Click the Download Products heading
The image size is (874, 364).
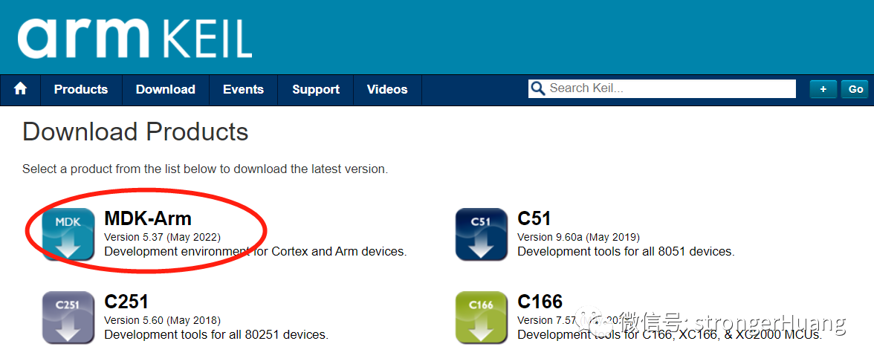tap(135, 132)
